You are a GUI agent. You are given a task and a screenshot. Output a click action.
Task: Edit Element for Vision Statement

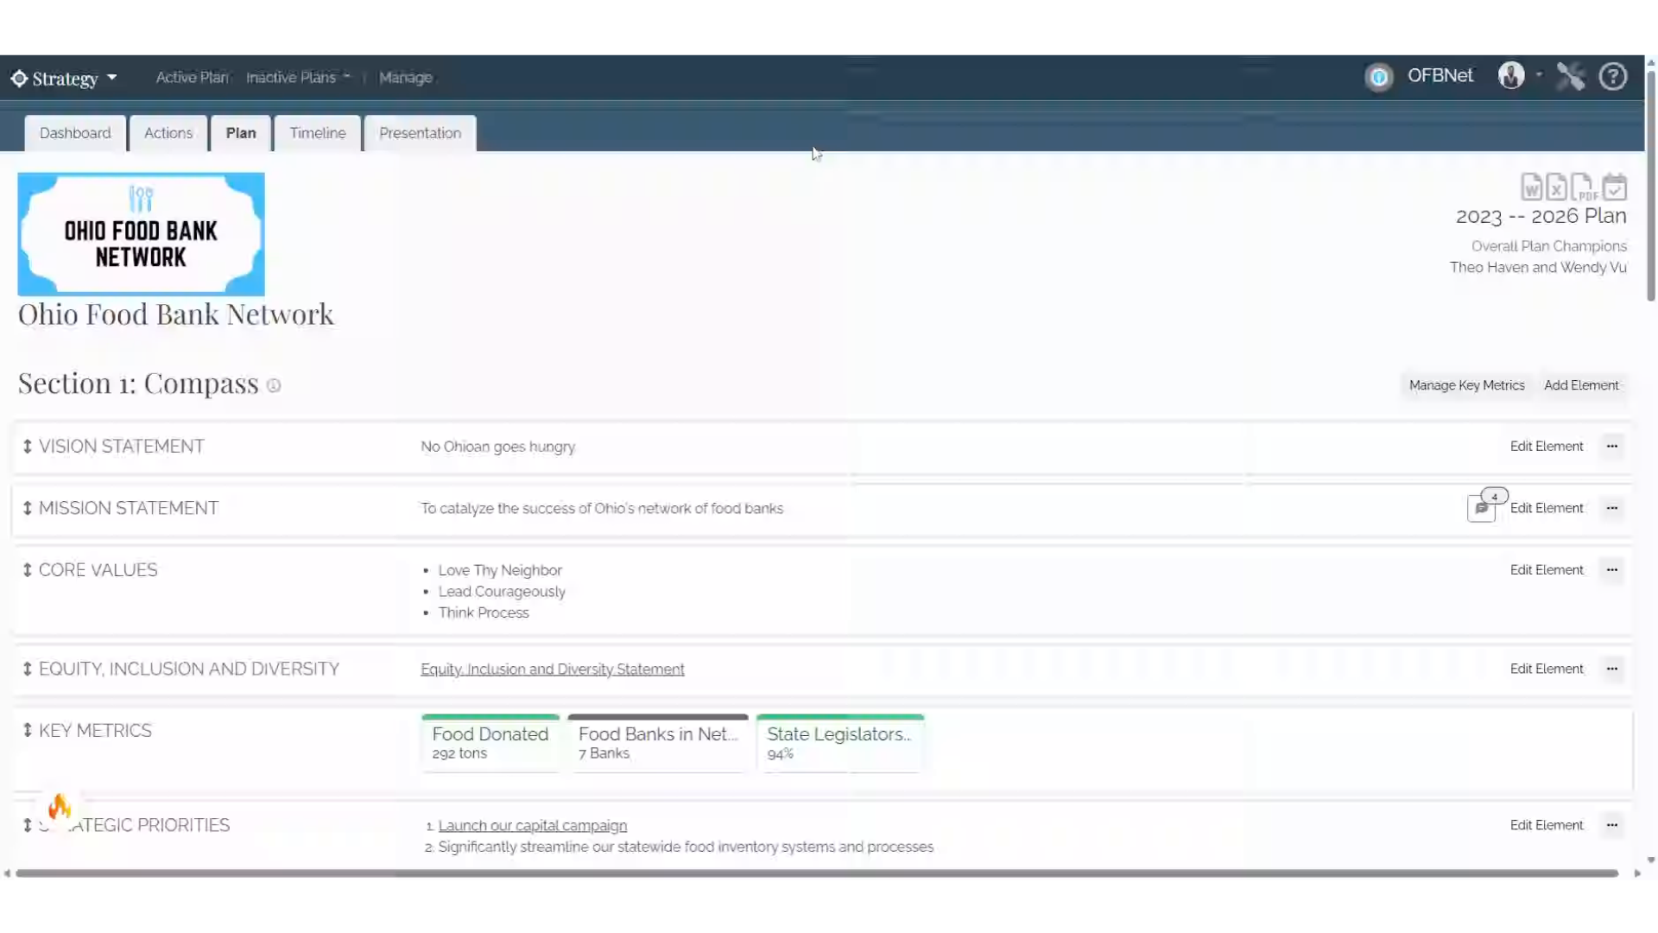pos(1547,447)
